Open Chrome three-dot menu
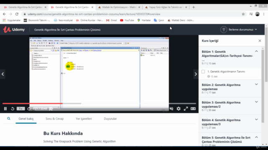Image resolution: width=268 pixels, height=150 pixels. pos(264,14)
